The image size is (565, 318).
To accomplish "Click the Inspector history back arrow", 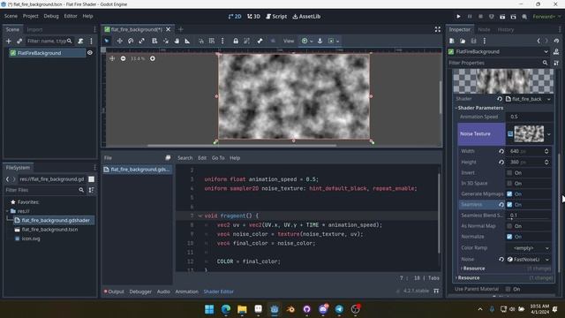I will 539,42.
